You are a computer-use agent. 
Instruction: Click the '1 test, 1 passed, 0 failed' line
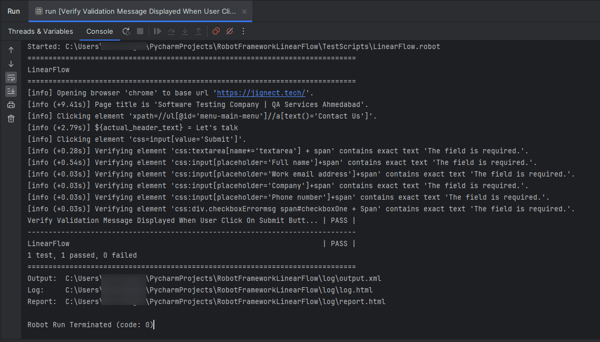(x=82, y=256)
